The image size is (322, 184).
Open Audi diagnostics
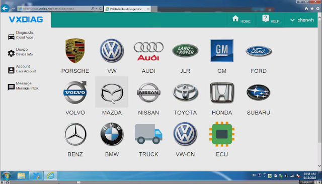[x=148, y=51]
